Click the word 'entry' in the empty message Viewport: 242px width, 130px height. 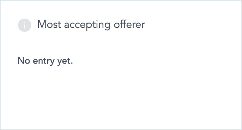pos(44,61)
